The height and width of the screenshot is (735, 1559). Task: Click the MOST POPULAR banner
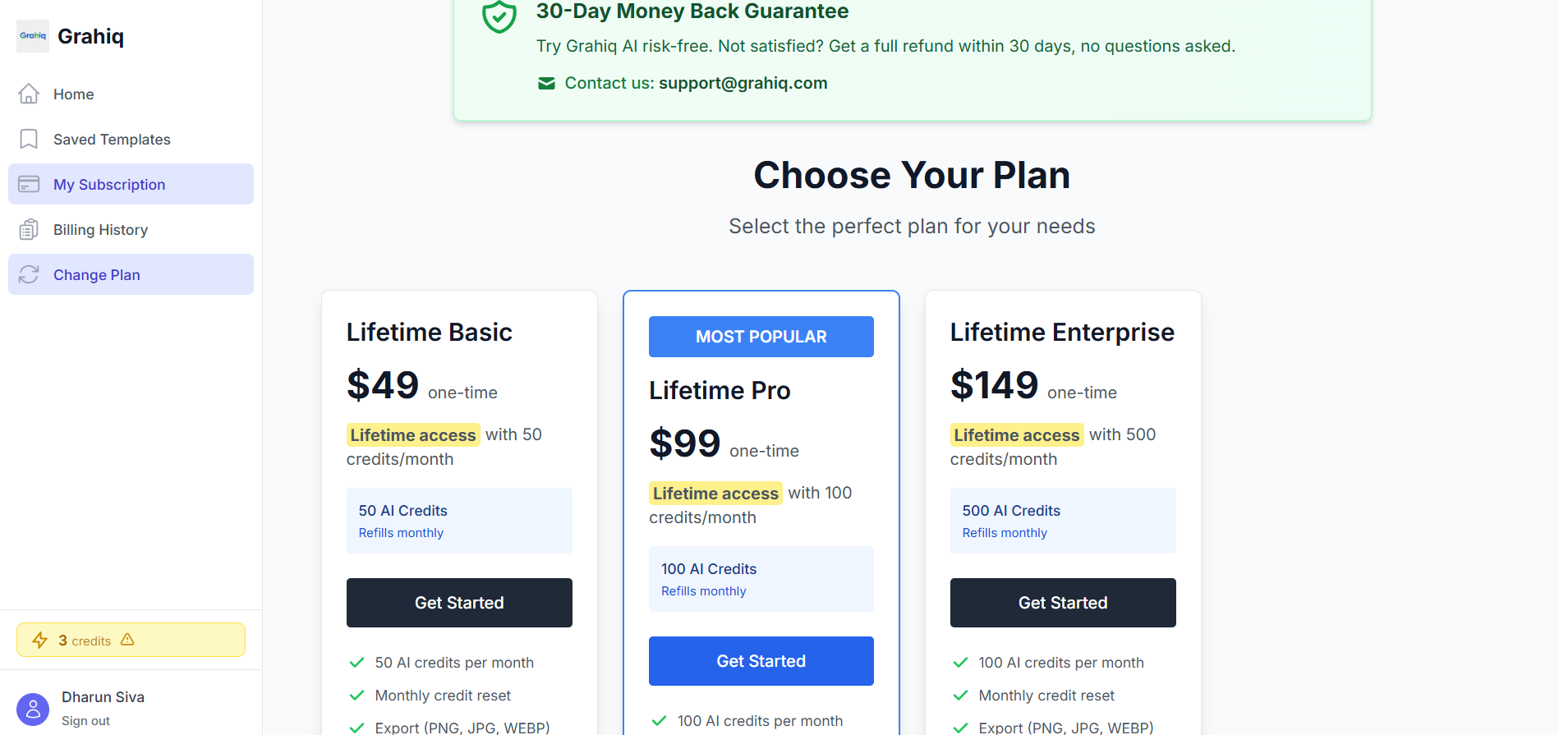click(761, 337)
